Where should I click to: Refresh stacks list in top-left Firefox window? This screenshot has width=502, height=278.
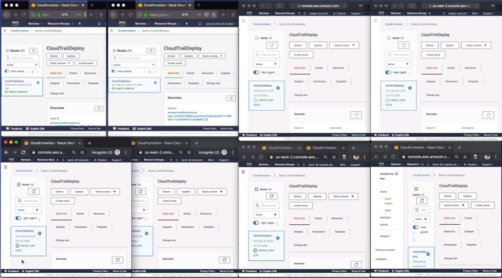click(33, 51)
